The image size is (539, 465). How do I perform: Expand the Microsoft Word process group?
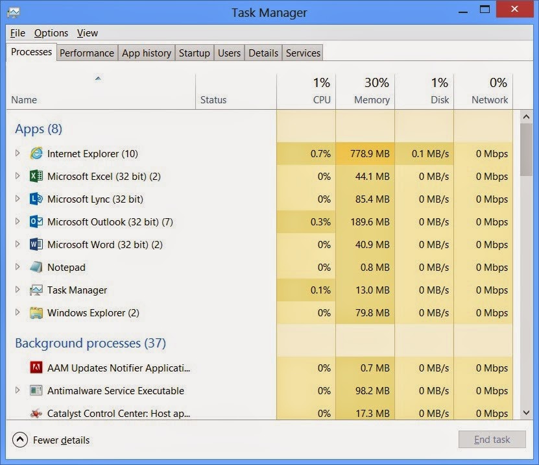[18, 244]
